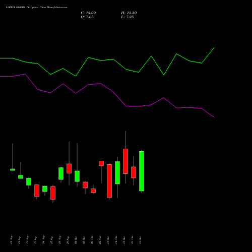Select the green candle above 28 Sep
Image resolution: width=252 pixels, height=252 pixels.
61,173
